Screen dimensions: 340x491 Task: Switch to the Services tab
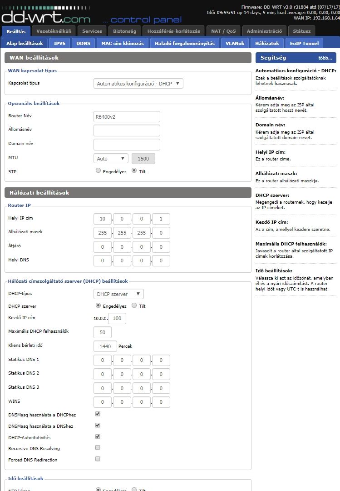click(92, 31)
